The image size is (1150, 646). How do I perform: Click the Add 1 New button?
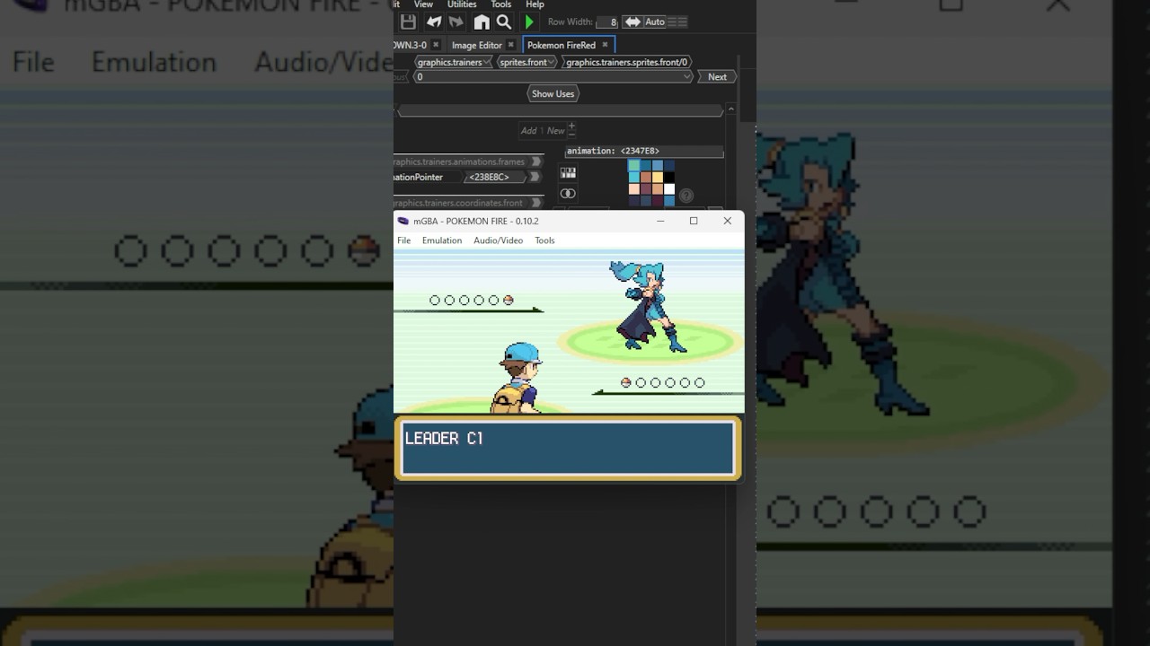tap(543, 130)
